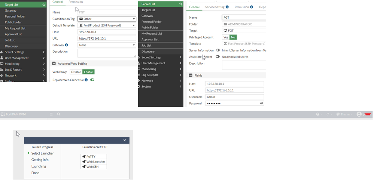374x185 pixels.
Task: Click the info icon on Service Setting tab
Action: pos(227,7)
